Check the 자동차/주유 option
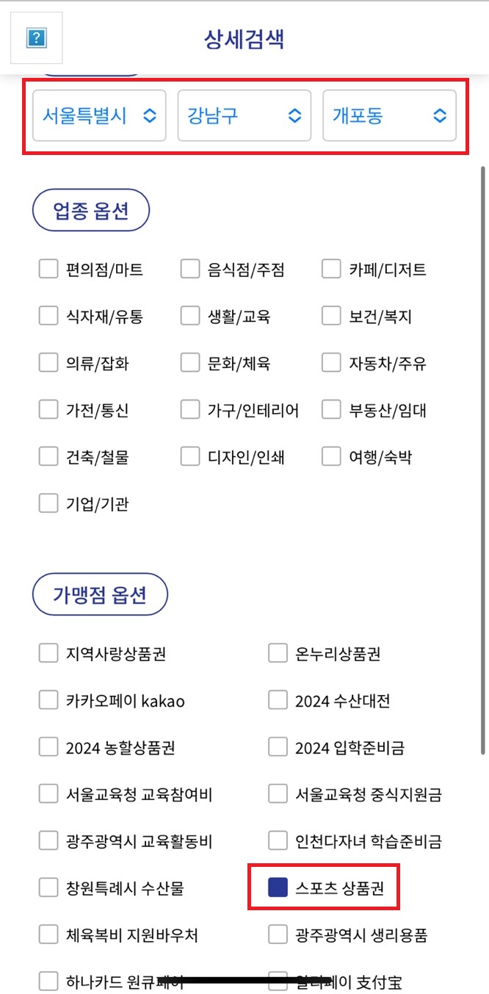Screen dimensions: 489x994 pos(331,362)
